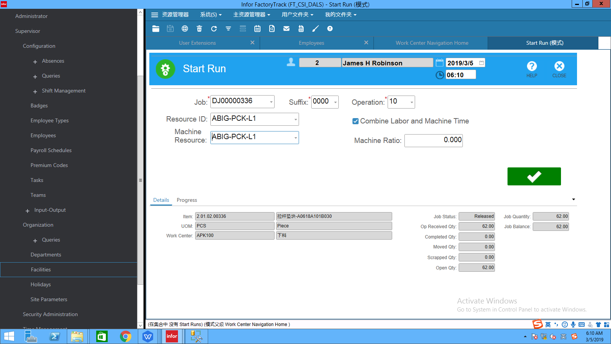Click the Windows Start button
611x344 pixels.
point(9,336)
